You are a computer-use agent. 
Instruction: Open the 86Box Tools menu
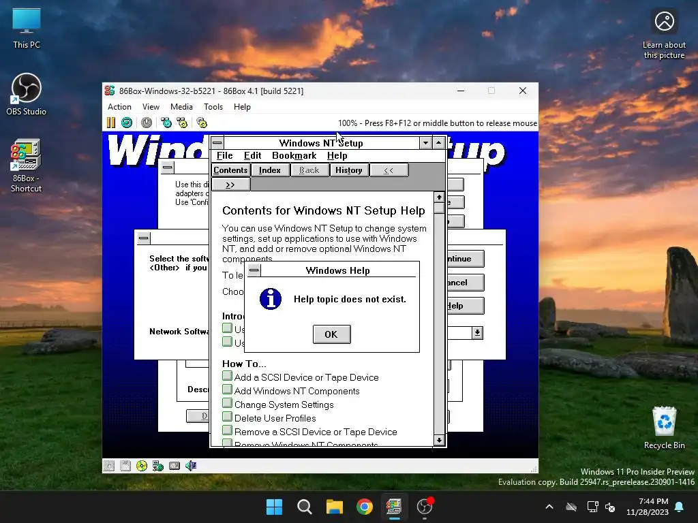tap(213, 107)
